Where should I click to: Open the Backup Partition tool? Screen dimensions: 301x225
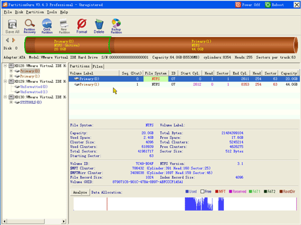(x=116, y=26)
